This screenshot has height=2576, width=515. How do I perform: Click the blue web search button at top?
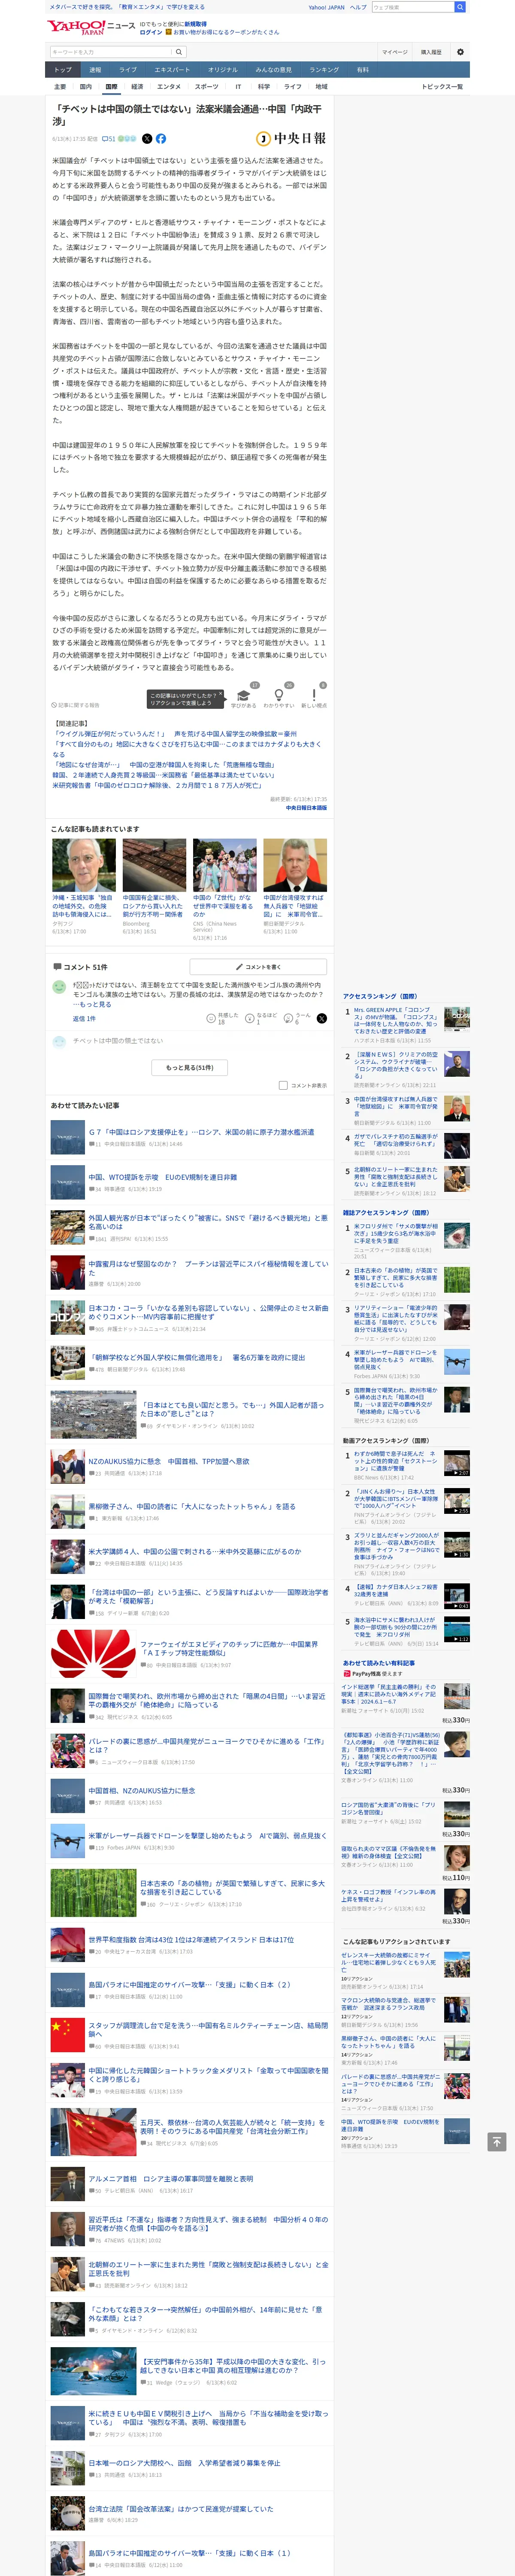point(460,7)
